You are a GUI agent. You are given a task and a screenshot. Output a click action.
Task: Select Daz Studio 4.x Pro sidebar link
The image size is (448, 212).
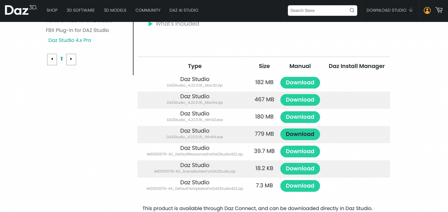[x=70, y=40]
